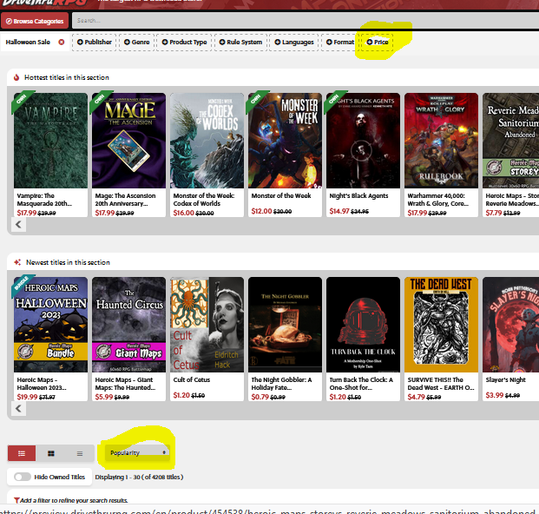539x514 pixels.
Task: Click the $19.99 bundle price text
Action: [x=27, y=397]
